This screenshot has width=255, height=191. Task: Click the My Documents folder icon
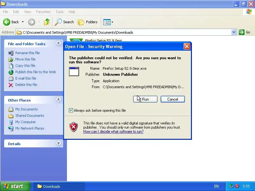(11, 109)
